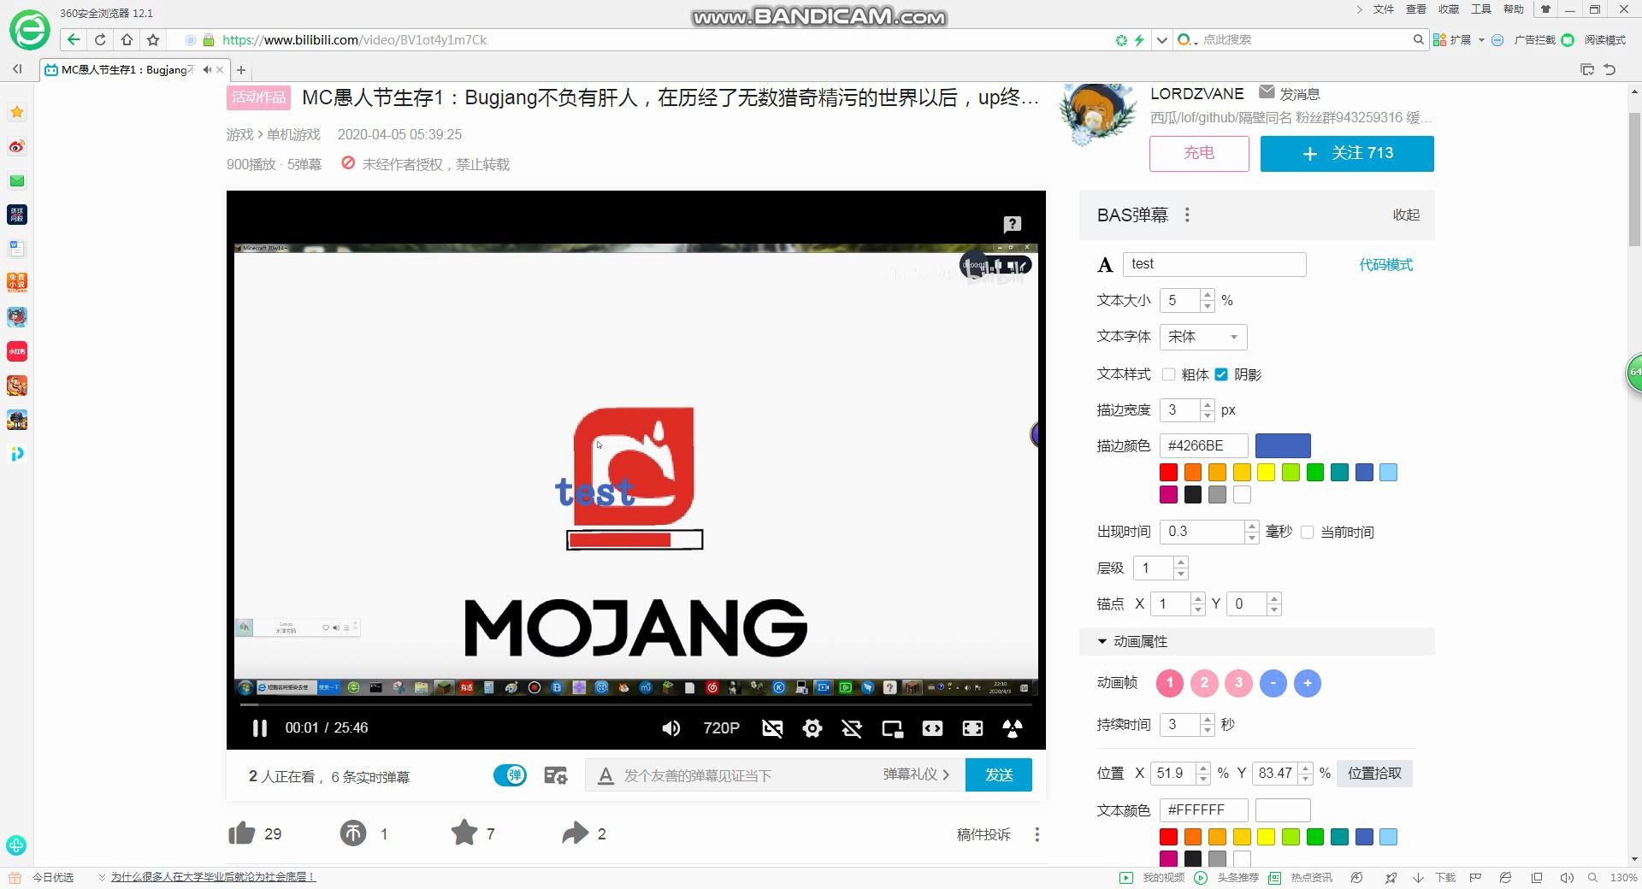
Task: Disable danmaku via crossed-out player icon
Action: pyautogui.click(x=772, y=728)
